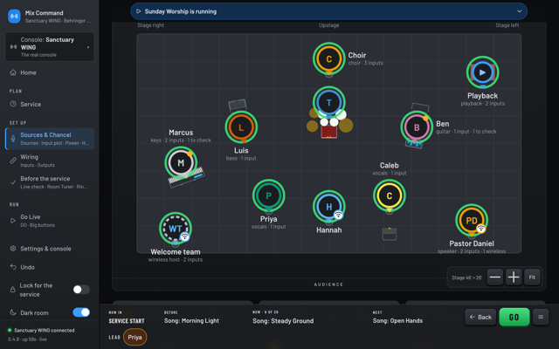The height and width of the screenshot is (349, 559).
Task: Zoom out the stage plot
Action: 495,277
